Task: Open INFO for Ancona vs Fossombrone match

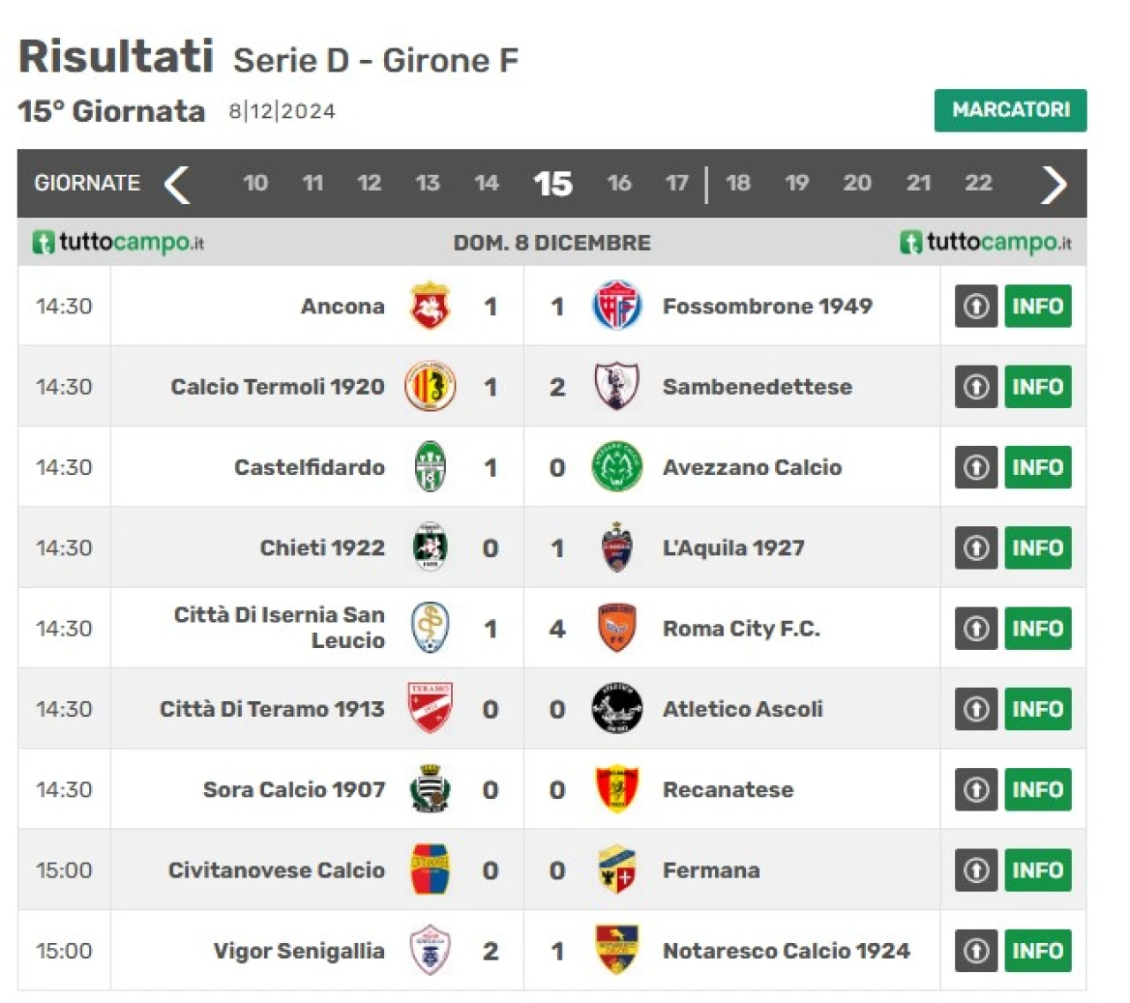Action: click(1038, 306)
